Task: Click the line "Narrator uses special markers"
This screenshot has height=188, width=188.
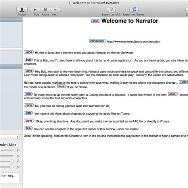Action: pos(101,82)
